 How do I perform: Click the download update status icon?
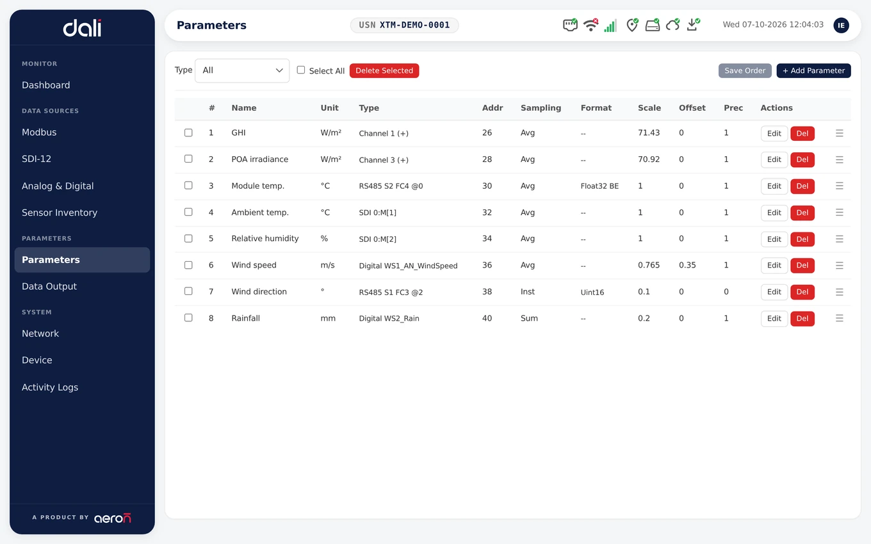[x=693, y=25]
